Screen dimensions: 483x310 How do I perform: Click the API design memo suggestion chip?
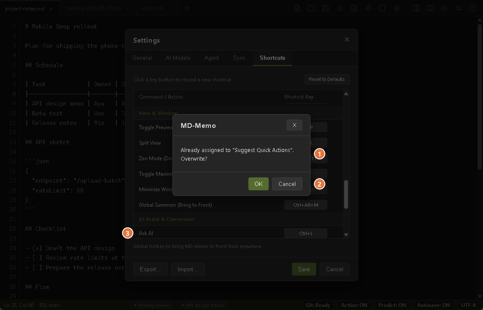click(x=203, y=305)
